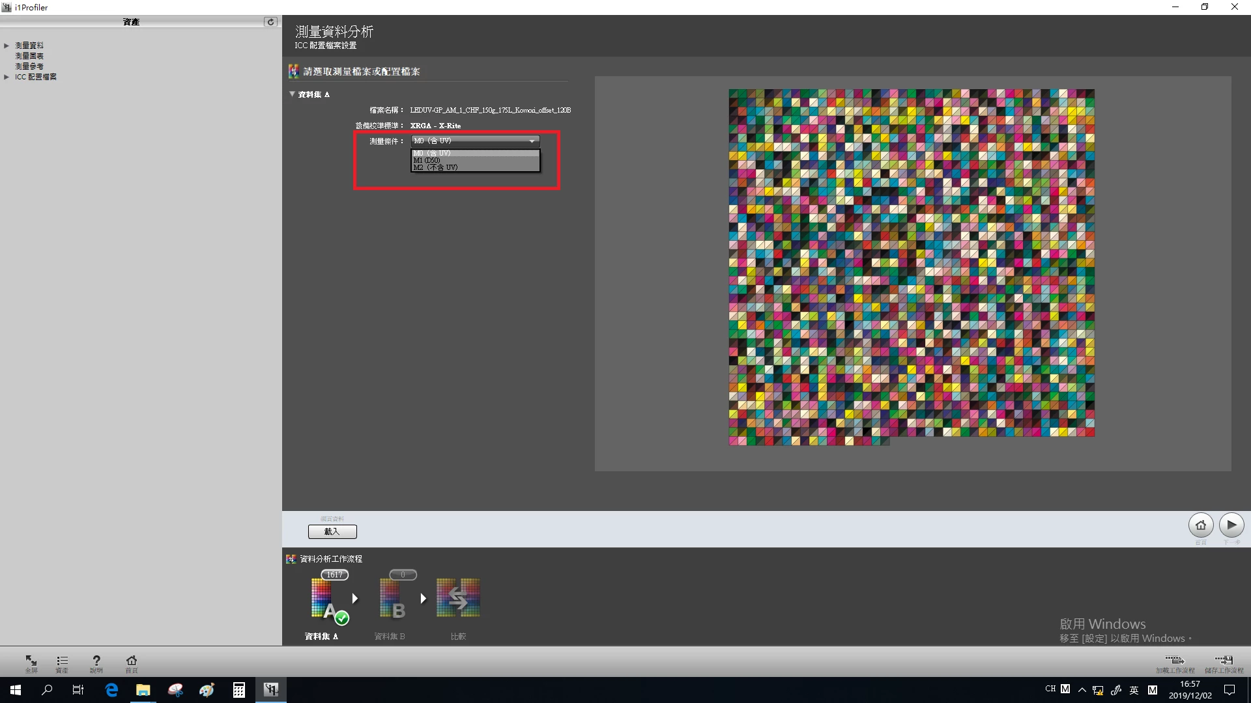
Task: Collapse the 資料集 A section triangle
Action: 292,94
